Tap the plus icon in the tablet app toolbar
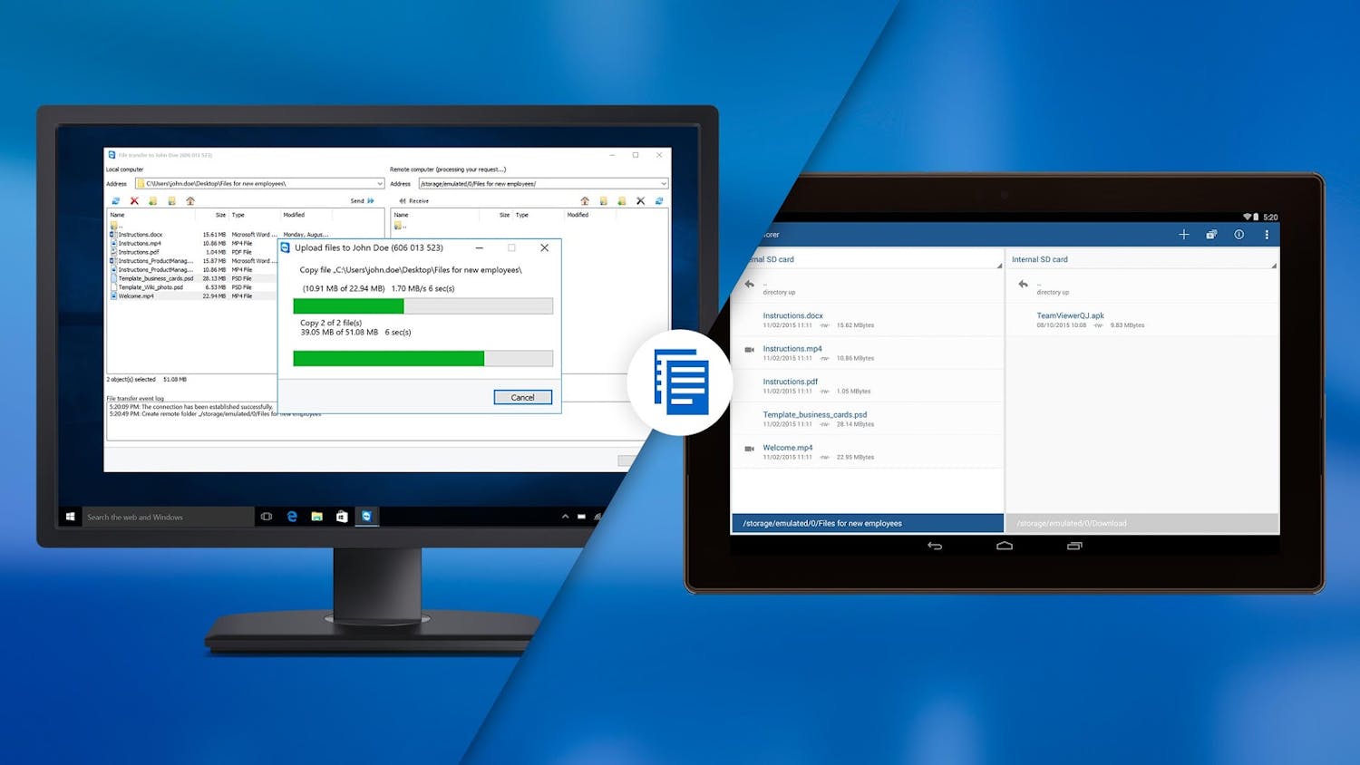 [x=1184, y=234]
